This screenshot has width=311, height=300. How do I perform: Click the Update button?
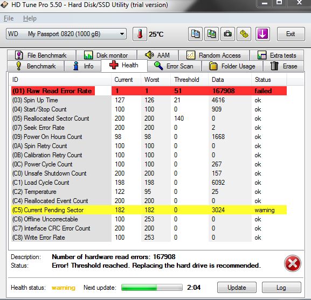pos(237,287)
